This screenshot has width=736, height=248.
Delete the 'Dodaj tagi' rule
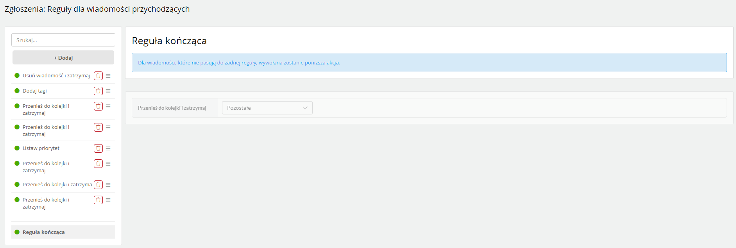pyautogui.click(x=98, y=91)
